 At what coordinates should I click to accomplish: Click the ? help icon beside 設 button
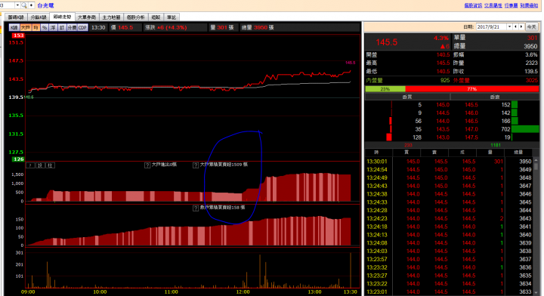pos(30,165)
